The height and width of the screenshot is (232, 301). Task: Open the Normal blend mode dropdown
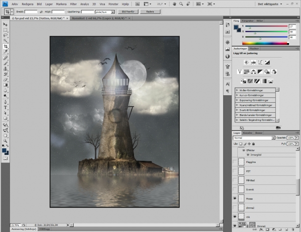[x=254, y=138]
